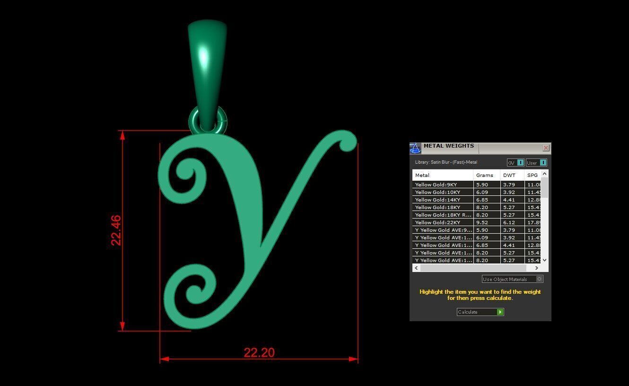Click the Calculate button
Screen dimensions: 629x386
coord(480,312)
